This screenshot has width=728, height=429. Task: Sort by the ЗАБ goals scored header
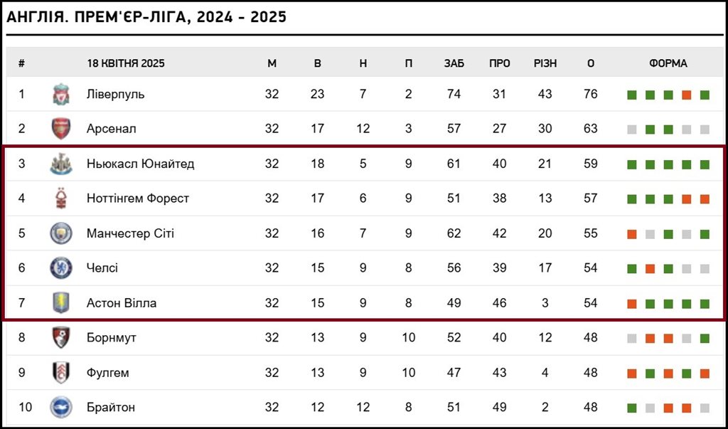coord(454,64)
